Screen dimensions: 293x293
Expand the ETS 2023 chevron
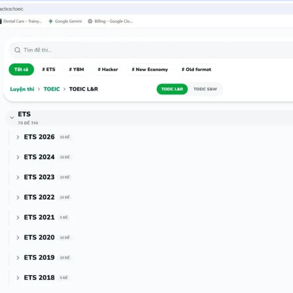coord(18,177)
